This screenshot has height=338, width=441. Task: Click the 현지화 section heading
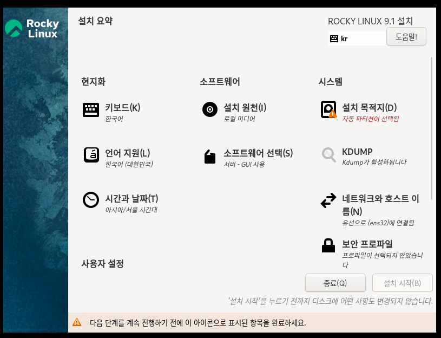pyautogui.click(x=94, y=82)
